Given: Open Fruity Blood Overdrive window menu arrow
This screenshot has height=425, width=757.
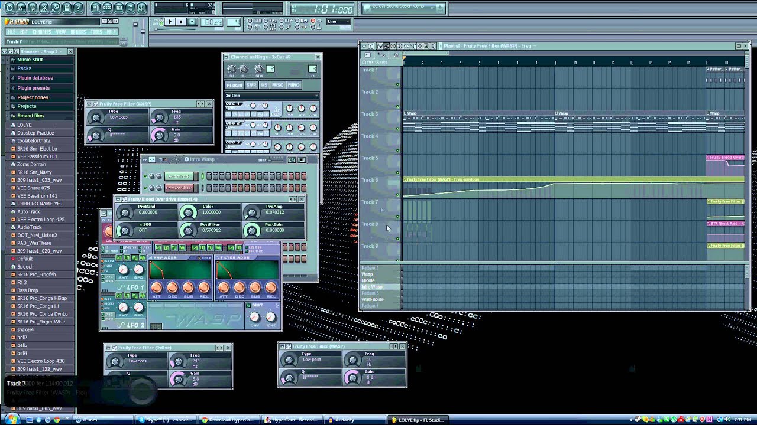Looking at the screenshot, I should click(118, 199).
